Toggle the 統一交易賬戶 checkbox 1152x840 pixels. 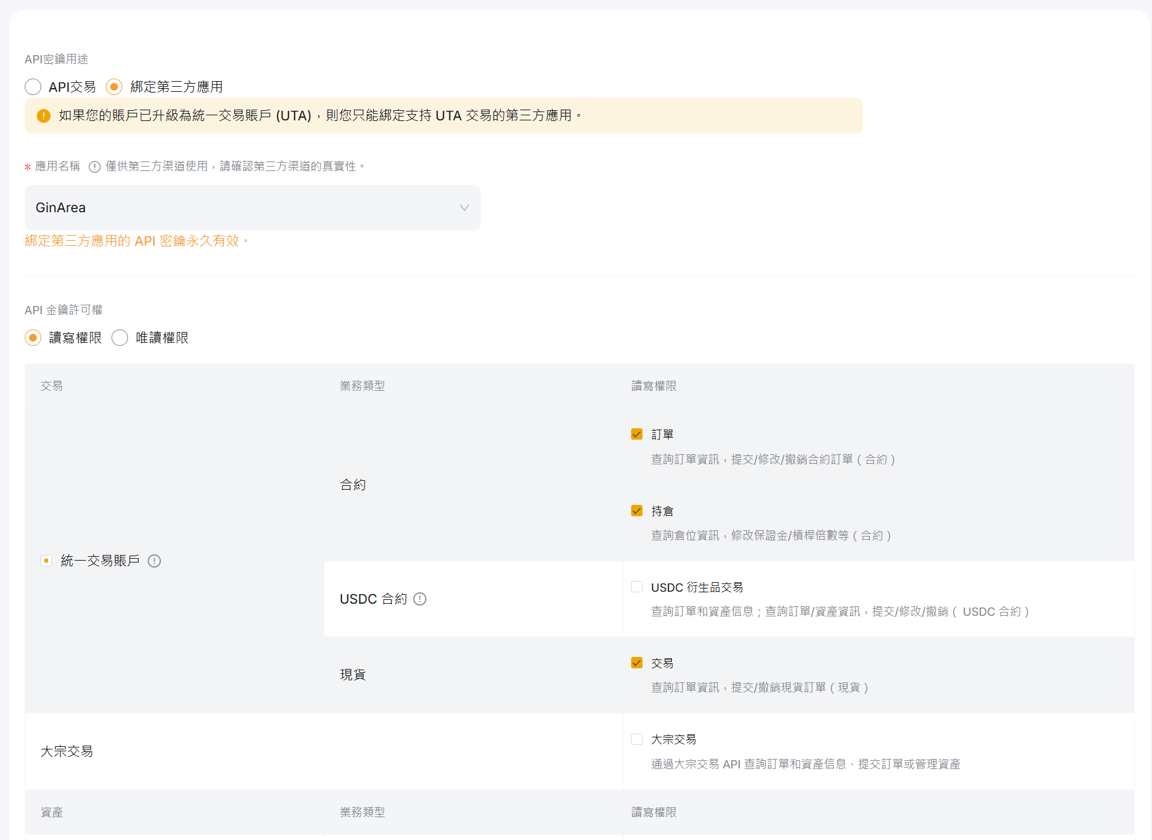pos(46,561)
